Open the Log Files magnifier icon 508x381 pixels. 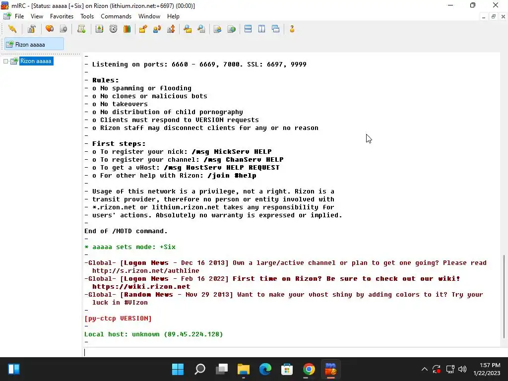pyautogui.click(x=201, y=29)
